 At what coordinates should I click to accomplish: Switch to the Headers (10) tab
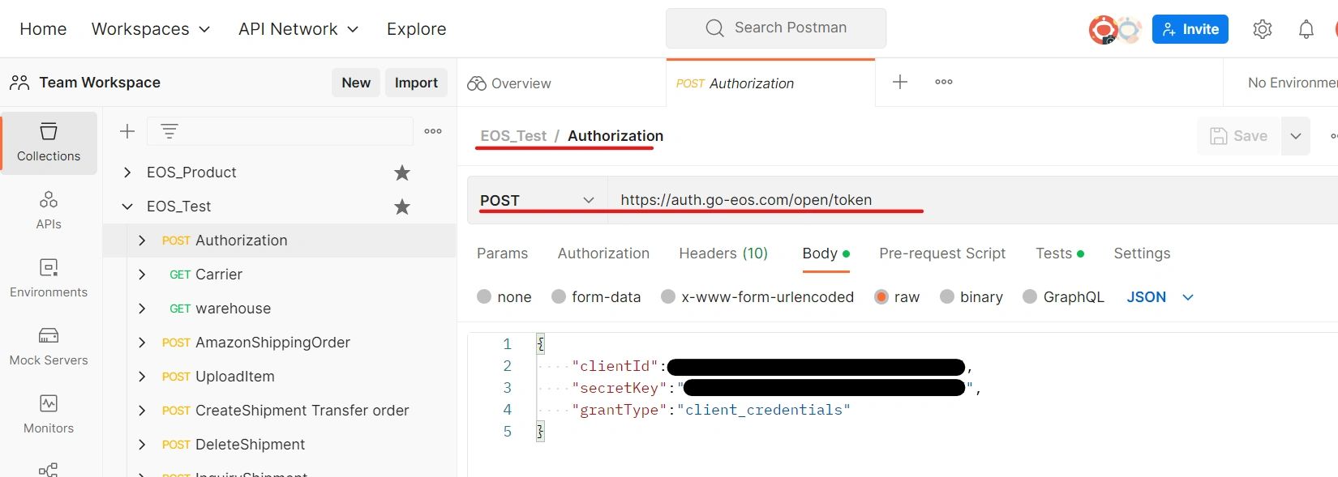(723, 253)
